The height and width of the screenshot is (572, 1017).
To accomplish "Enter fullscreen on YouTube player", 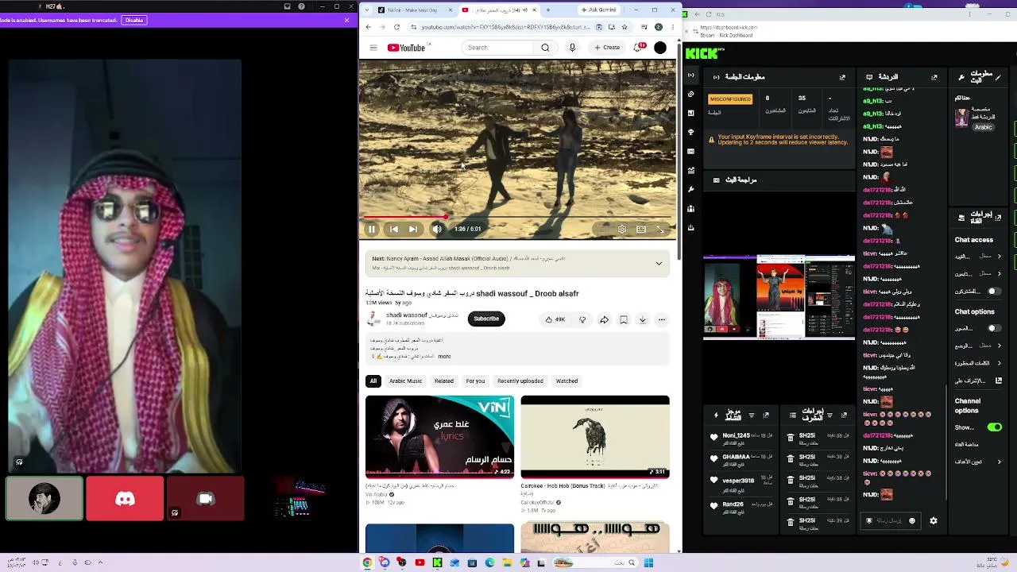I will click(660, 229).
